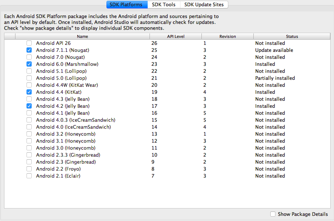Sort by the Name column header

[82, 36]
